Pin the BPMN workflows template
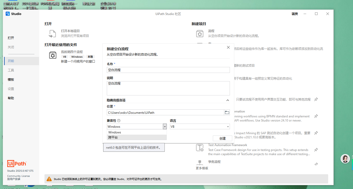This screenshot has width=353, height=189. click(316, 116)
